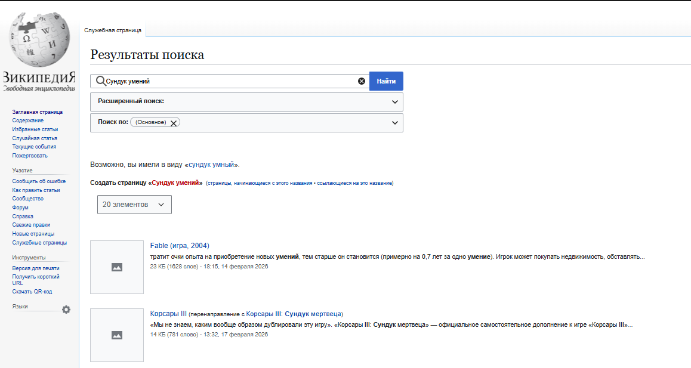Open the Корсары III article link
Image resolution: width=691 pixels, height=368 pixels.
[x=169, y=314]
